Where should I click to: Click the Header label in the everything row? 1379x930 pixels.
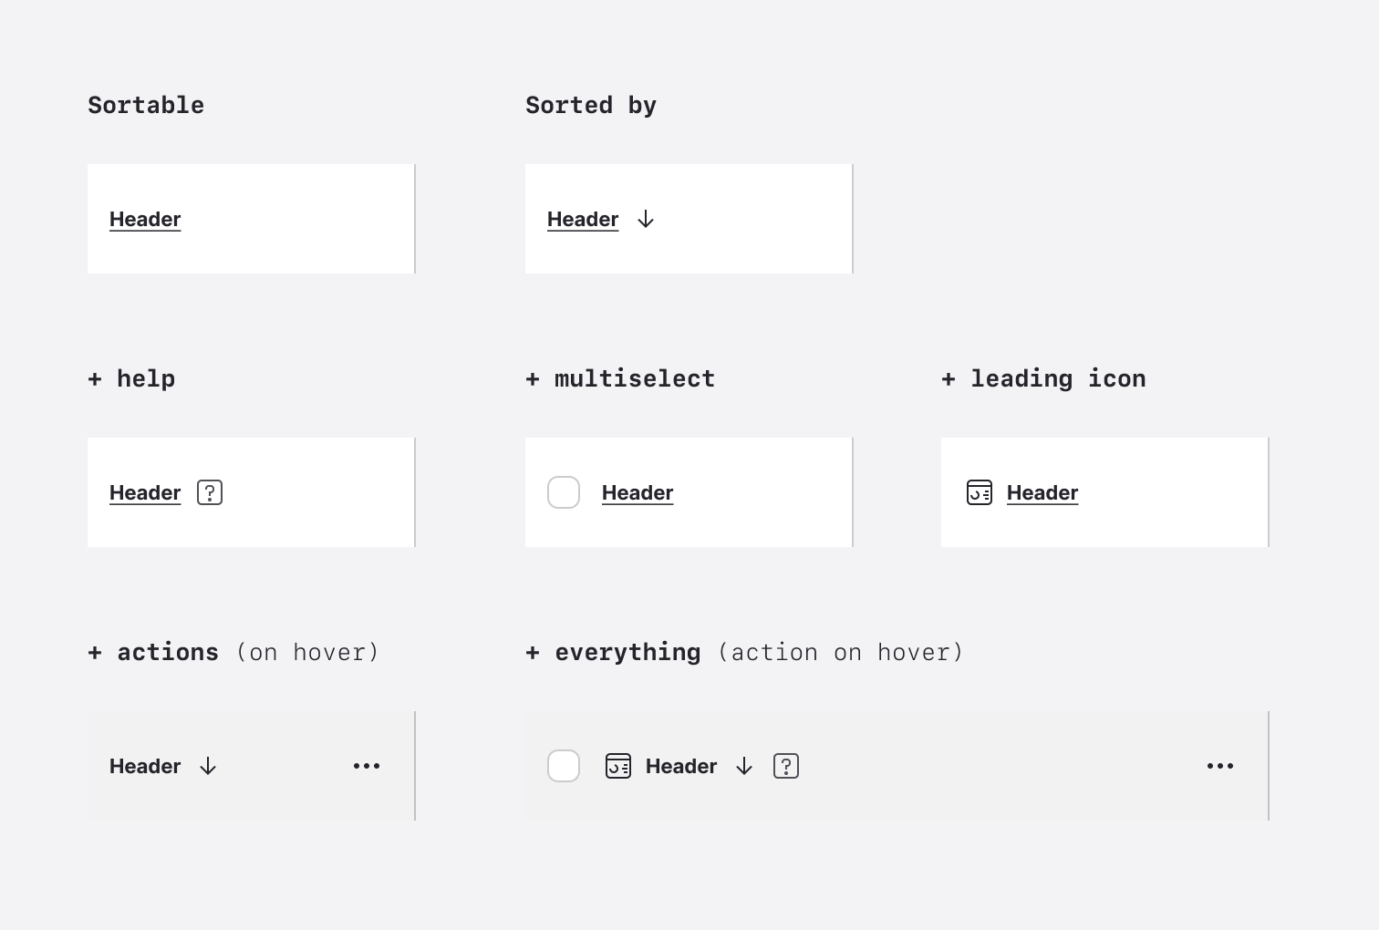click(680, 766)
